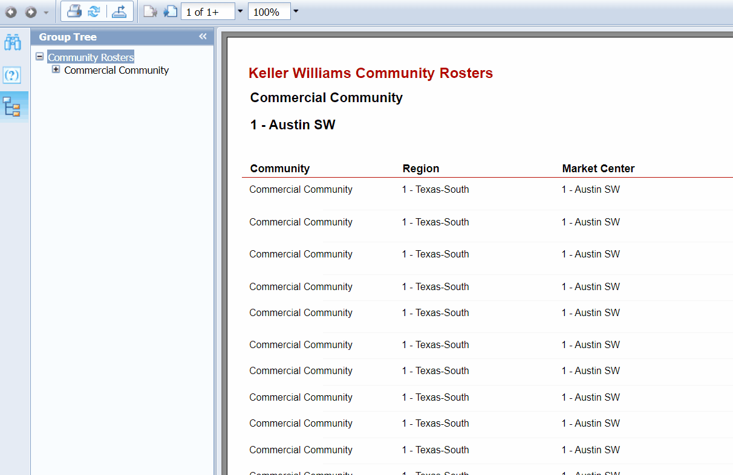Click the 100% zoom field
Screen dimensions: 733x475
tap(269, 11)
